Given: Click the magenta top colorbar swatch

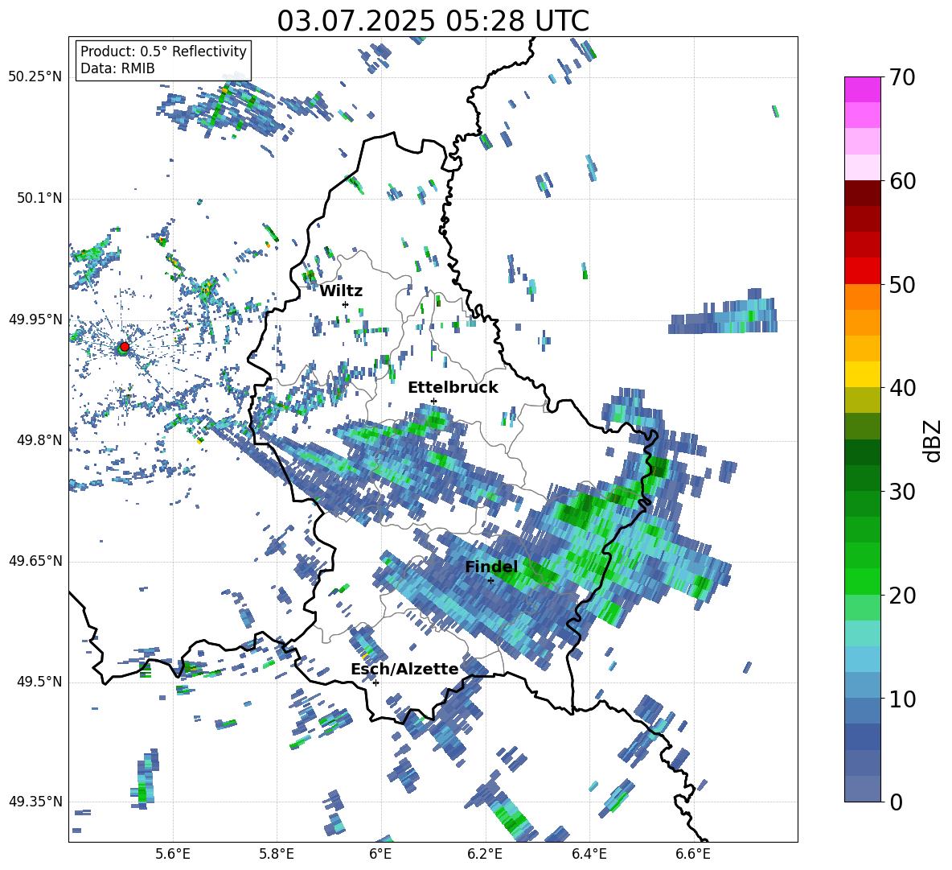Looking at the screenshot, I should point(862,89).
